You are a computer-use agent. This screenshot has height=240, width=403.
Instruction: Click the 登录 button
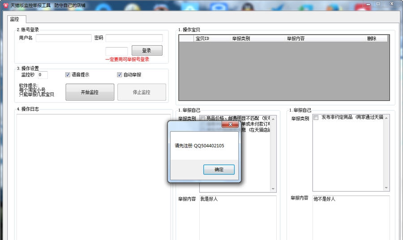147,51
